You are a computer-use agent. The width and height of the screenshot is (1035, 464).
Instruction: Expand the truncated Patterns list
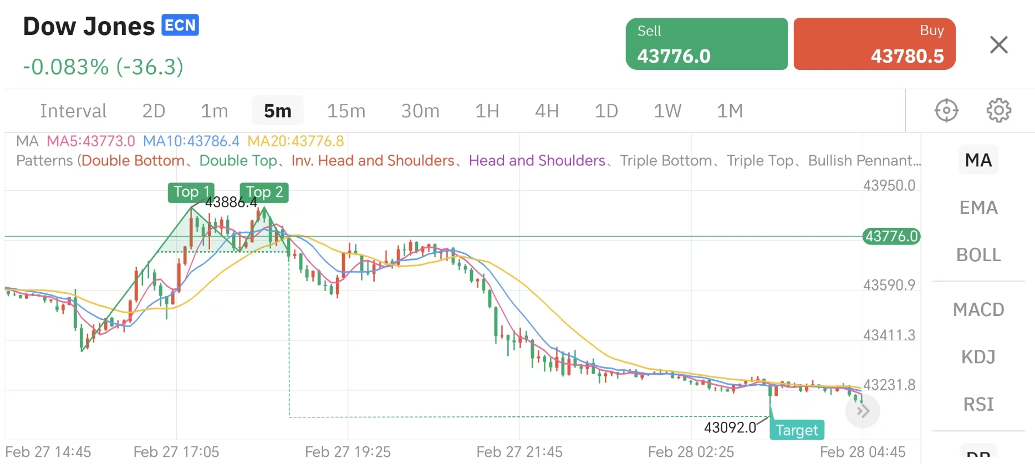click(864, 161)
